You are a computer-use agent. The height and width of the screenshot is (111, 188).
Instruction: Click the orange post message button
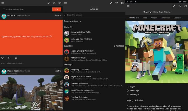pos(57,9)
